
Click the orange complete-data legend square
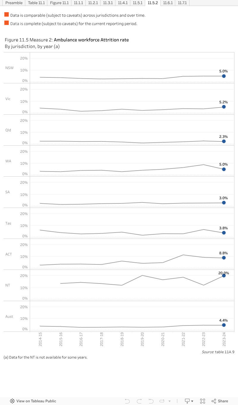point(7,23)
